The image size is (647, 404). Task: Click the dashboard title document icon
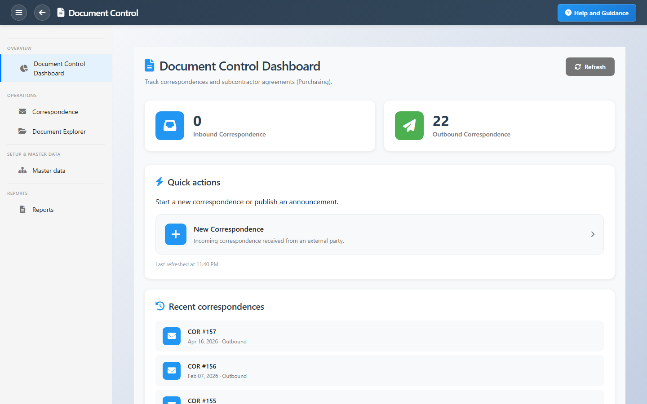[150, 66]
